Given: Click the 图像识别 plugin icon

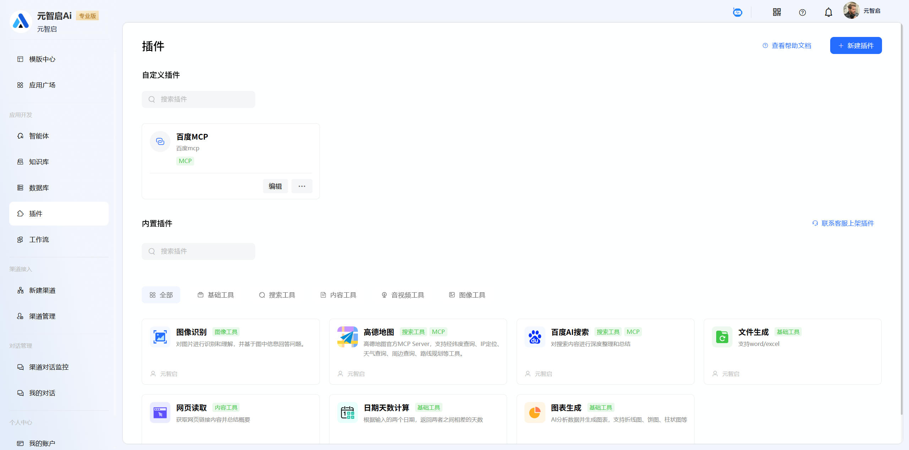Looking at the screenshot, I should (x=160, y=337).
